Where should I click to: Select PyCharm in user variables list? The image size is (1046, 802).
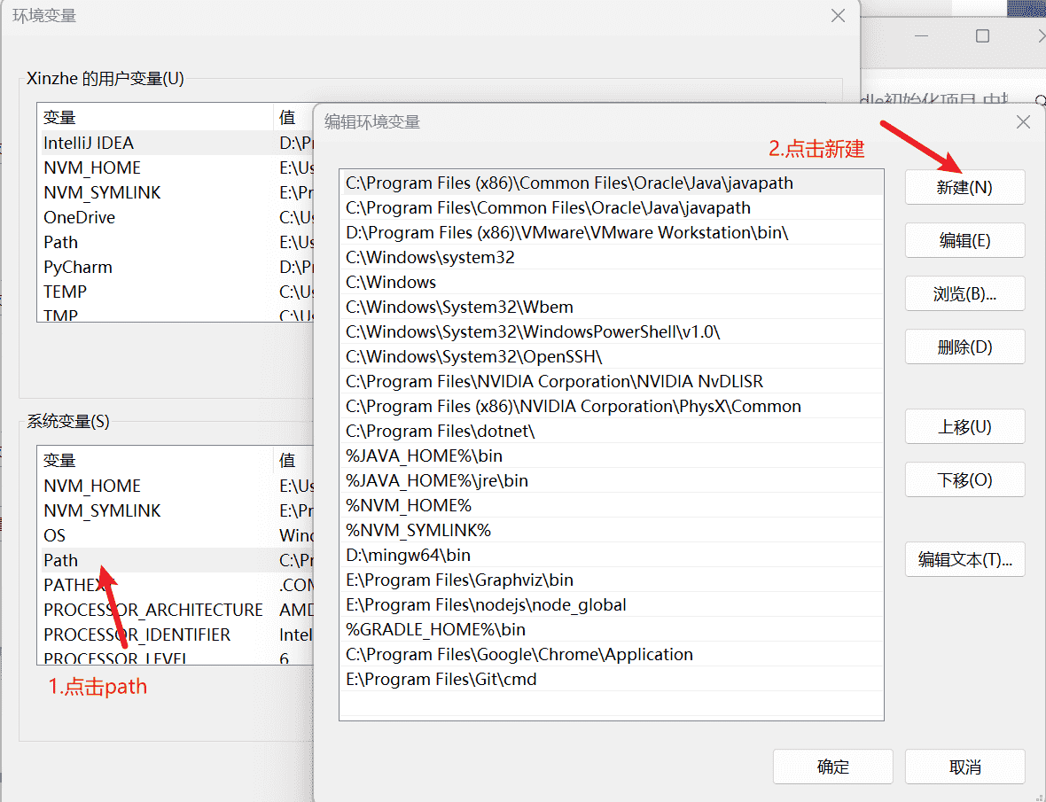pos(78,268)
